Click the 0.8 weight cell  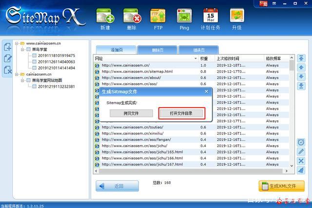[x=203, y=72]
